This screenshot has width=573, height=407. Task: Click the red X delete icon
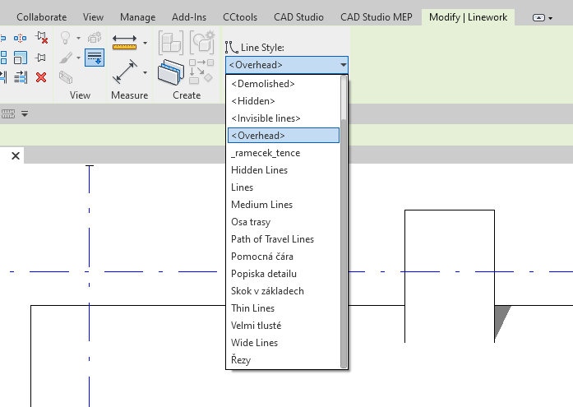point(41,76)
